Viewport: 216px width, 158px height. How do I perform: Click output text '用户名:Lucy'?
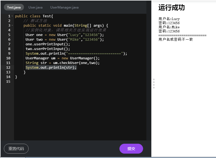[169, 19]
